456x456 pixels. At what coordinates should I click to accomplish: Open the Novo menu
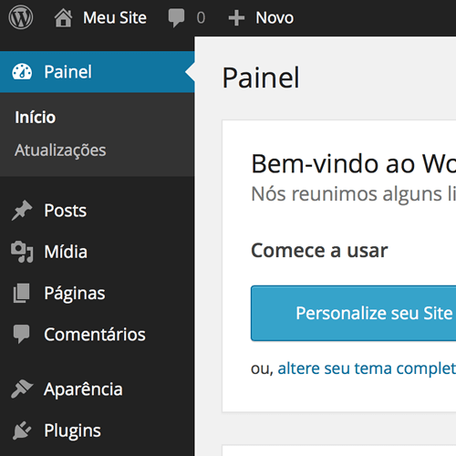(275, 17)
